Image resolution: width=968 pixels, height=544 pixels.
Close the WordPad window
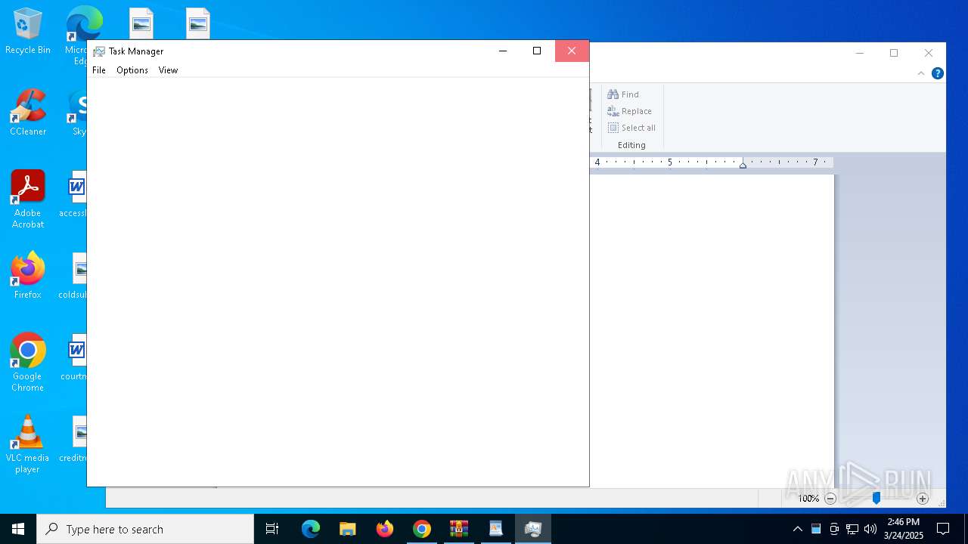929,53
